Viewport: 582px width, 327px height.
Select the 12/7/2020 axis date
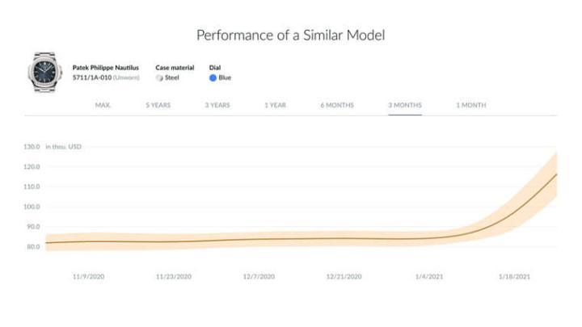(x=259, y=276)
